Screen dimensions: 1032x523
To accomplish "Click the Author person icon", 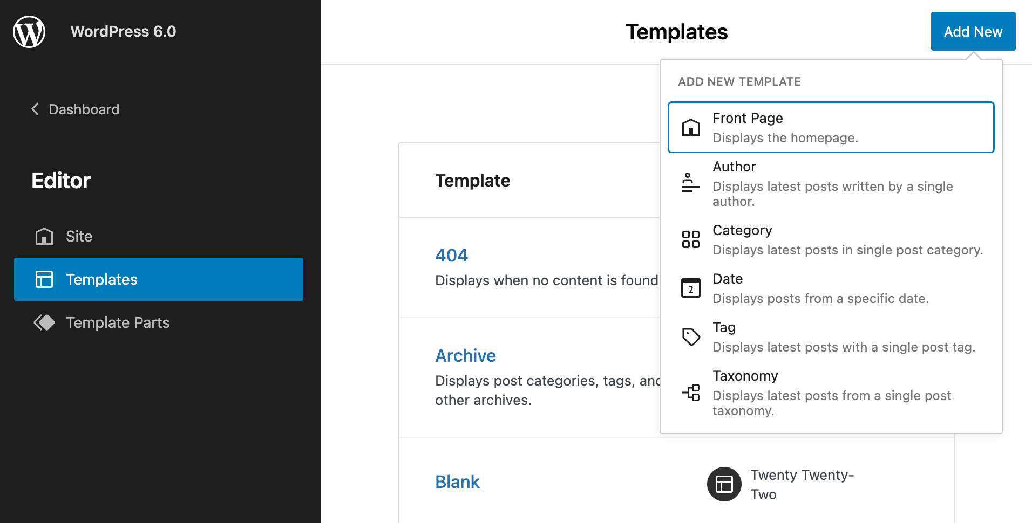I will coord(690,182).
